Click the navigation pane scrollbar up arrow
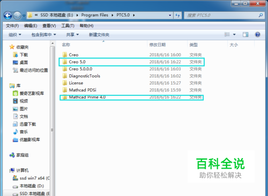The width and height of the screenshot is (268, 196). click(x=53, y=43)
